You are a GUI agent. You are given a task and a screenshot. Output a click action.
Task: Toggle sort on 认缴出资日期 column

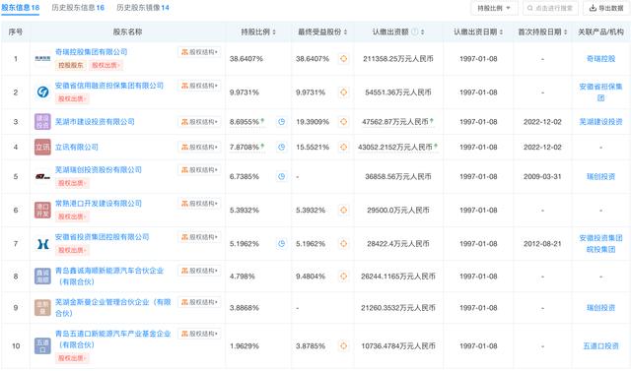point(501,32)
